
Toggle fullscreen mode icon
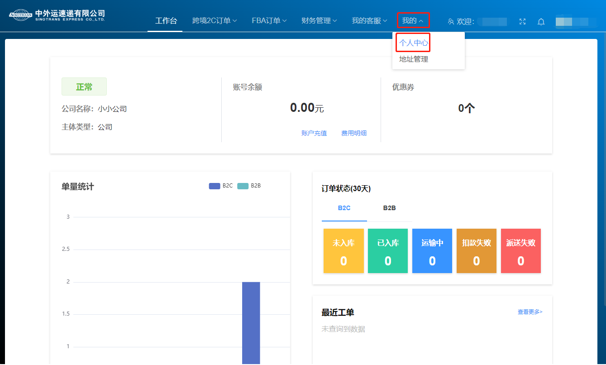522,21
